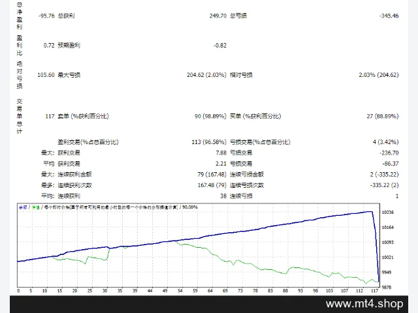Select the 买单 (%获利百分比) label

click(255, 116)
